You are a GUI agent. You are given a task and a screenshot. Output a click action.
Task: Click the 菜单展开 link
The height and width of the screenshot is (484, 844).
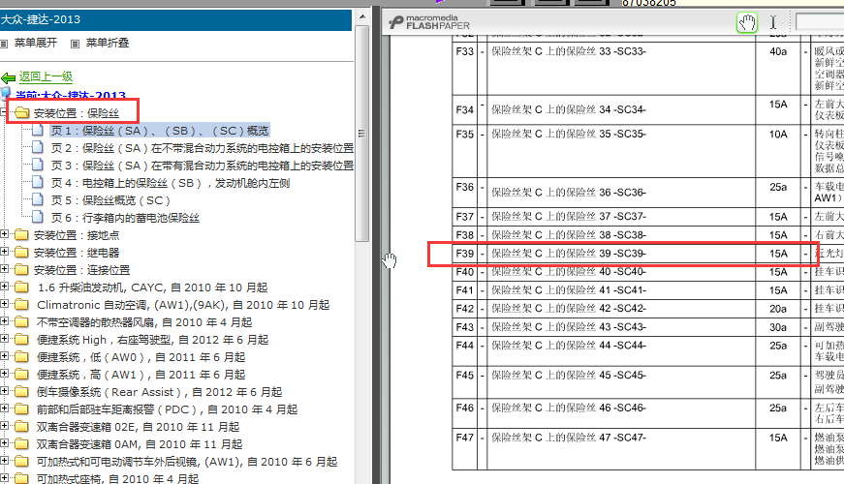[36, 43]
